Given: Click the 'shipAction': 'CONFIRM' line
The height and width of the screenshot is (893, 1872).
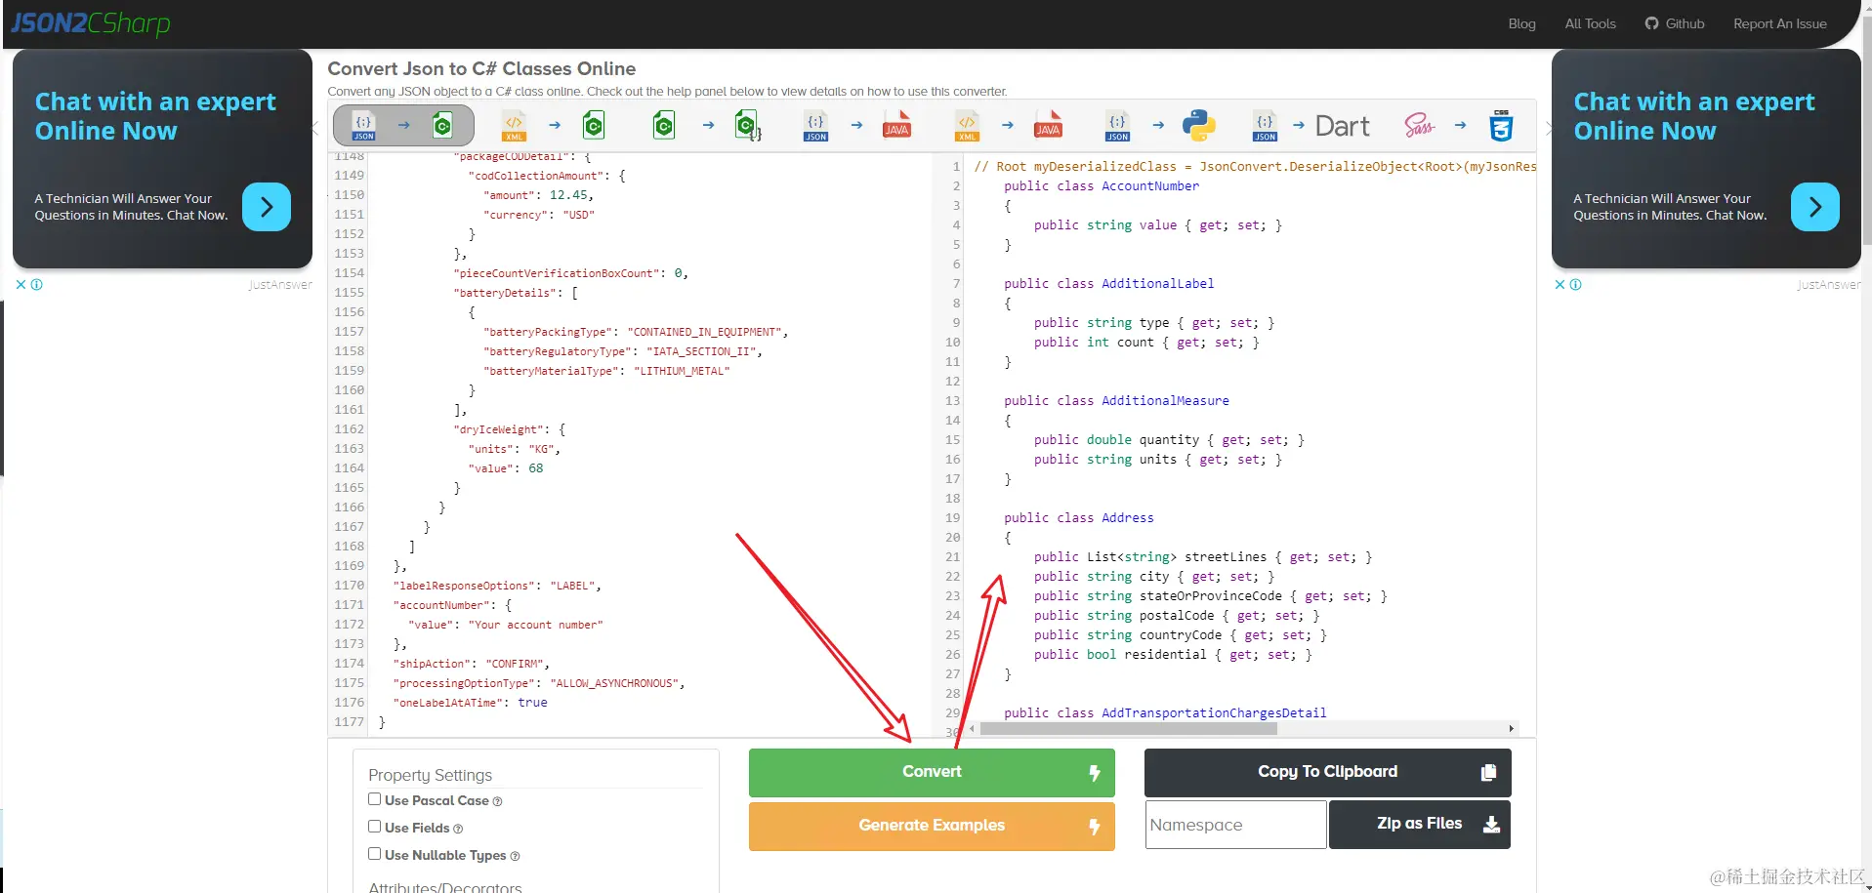Looking at the screenshot, I should (x=471, y=664).
